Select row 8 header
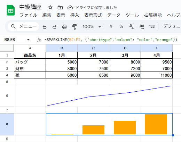181x142 pixels. pyautogui.click(x=7, y=124)
